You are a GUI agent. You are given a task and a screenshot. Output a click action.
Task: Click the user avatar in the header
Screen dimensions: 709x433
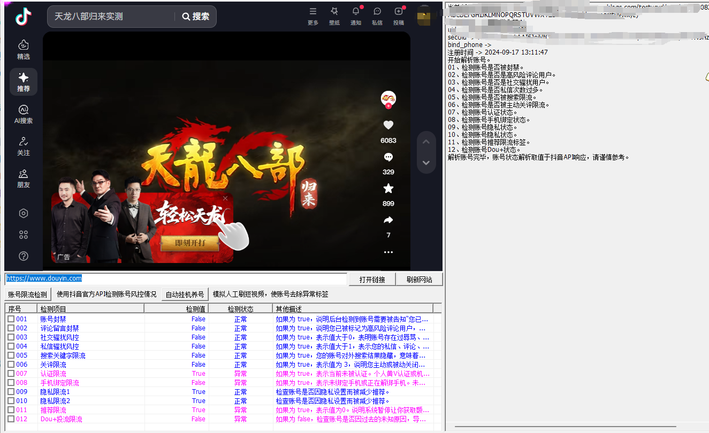coord(424,15)
